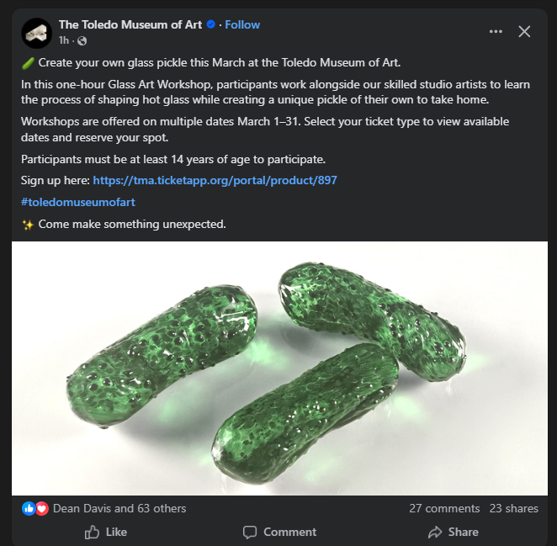Share the post
The width and height of the screenshot is (557, 546).
click(x=453, y=532)
